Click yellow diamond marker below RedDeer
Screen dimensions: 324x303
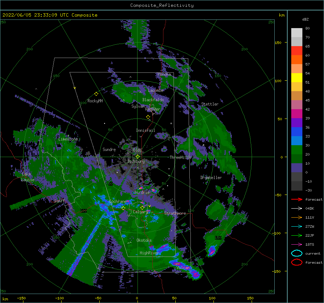point(148,117)
